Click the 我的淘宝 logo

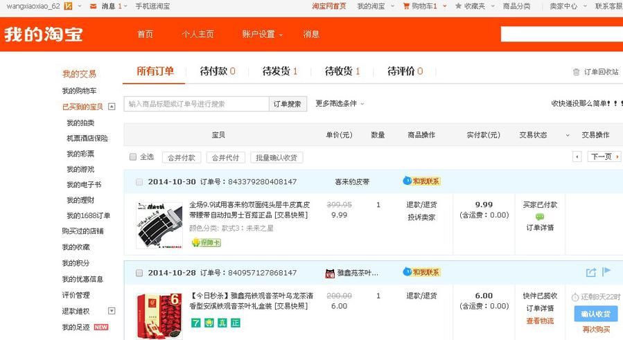(x=44, y=35)
